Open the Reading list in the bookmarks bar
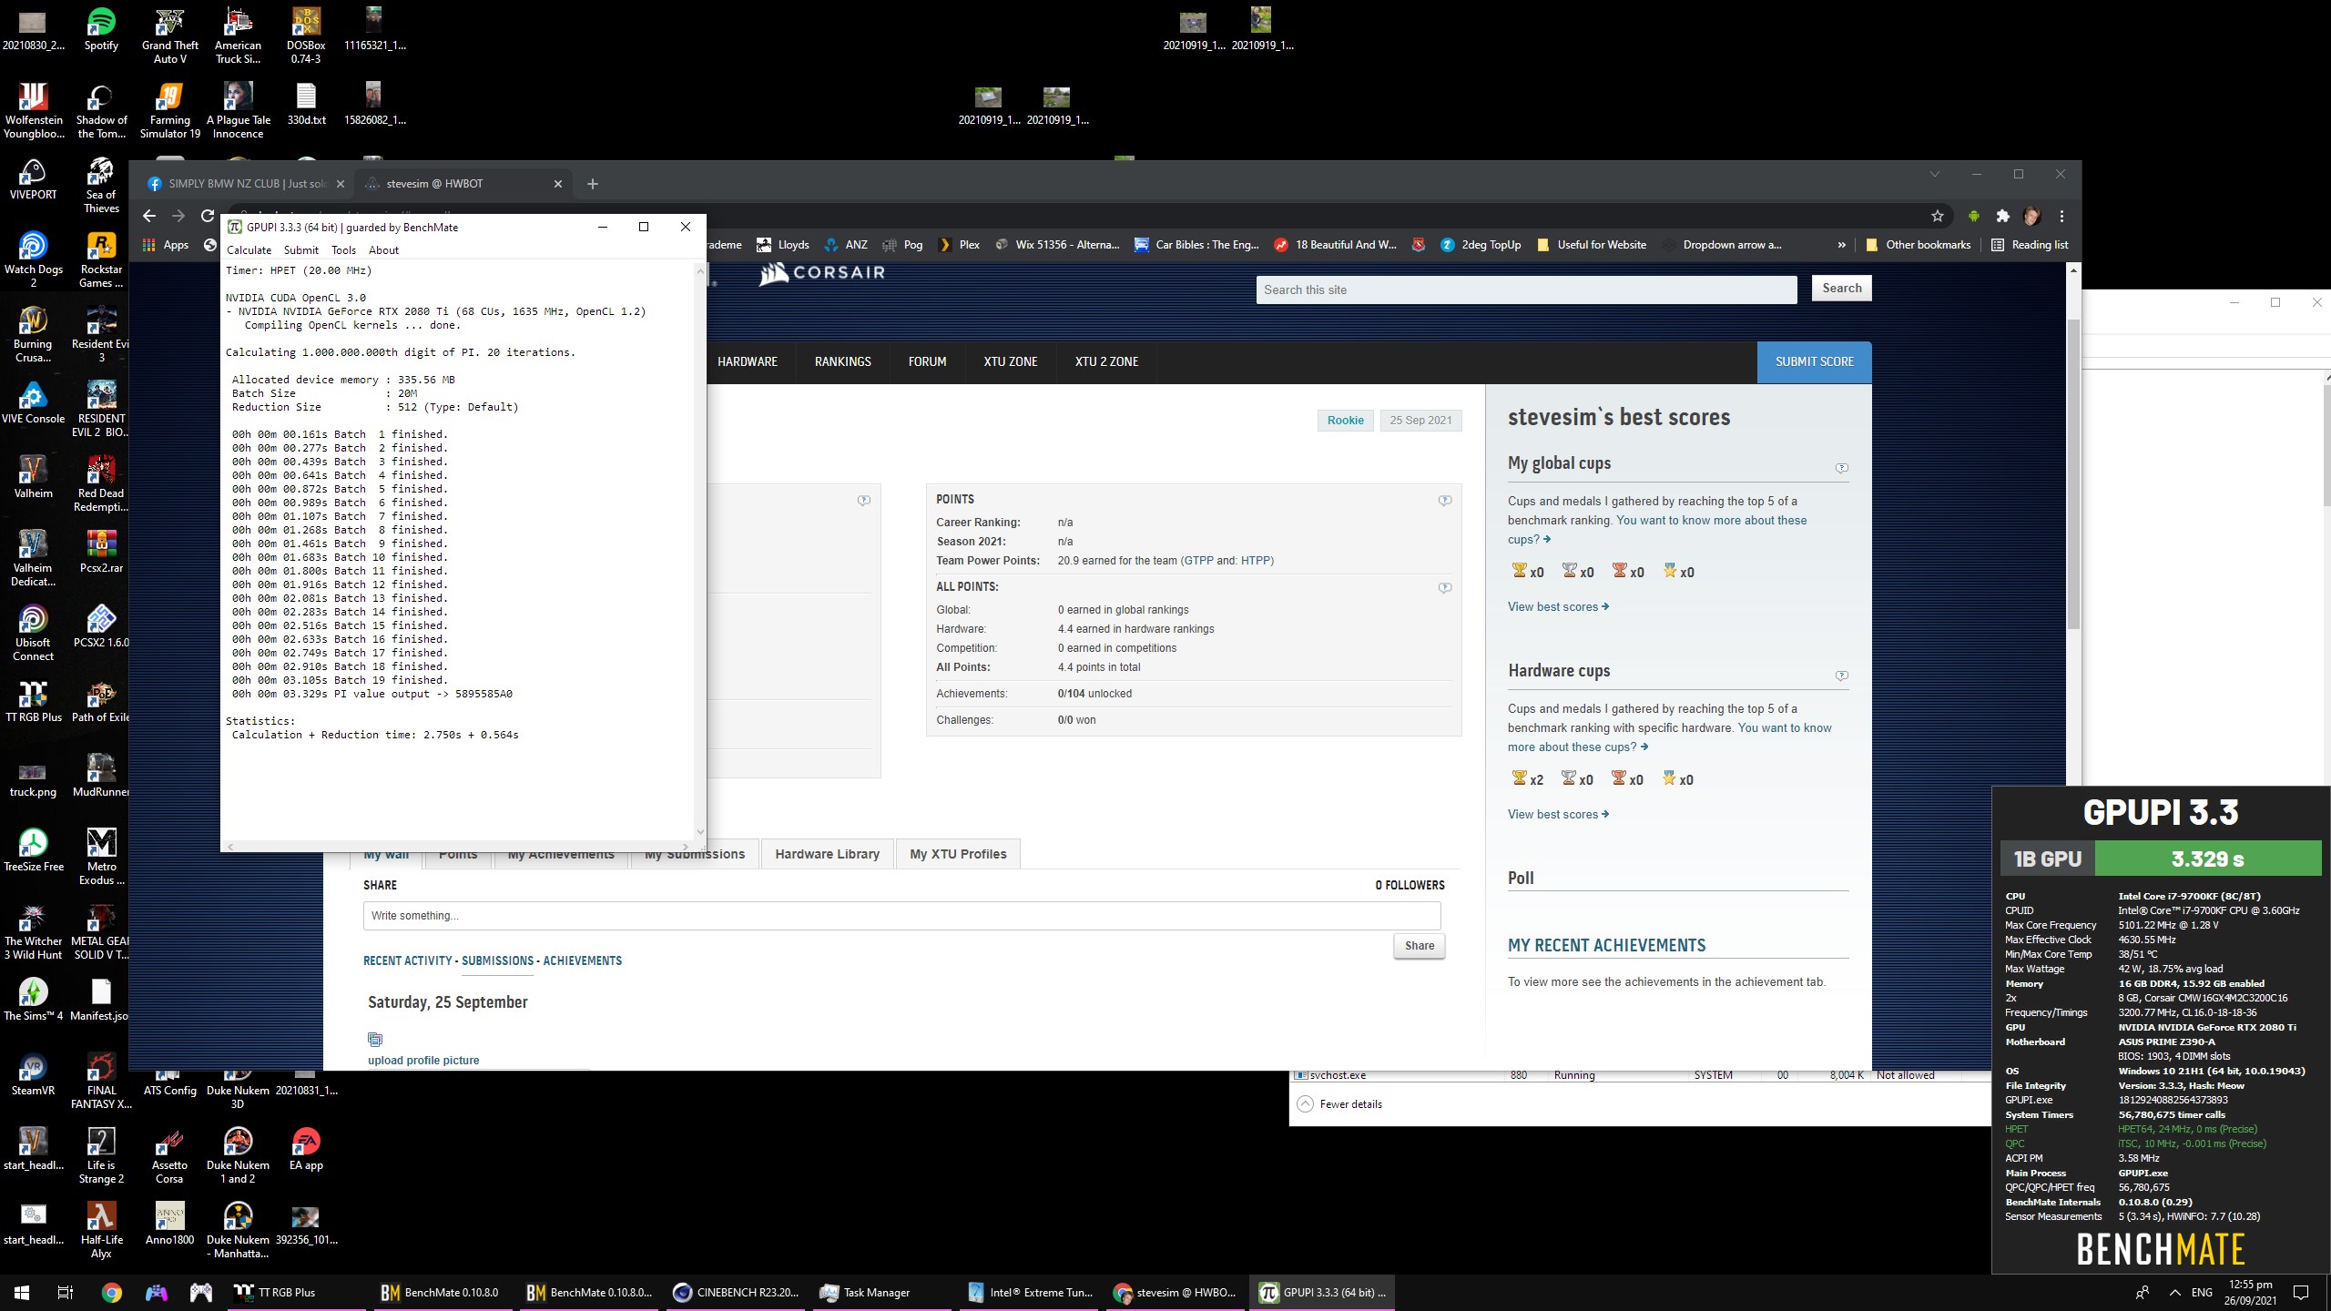2331x1311 pixels. pos(2030,245)
